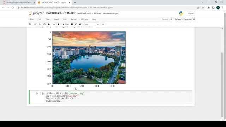This screenshot has width=226, height=127.
Task: Open a new browser tab
Action: 75,2
